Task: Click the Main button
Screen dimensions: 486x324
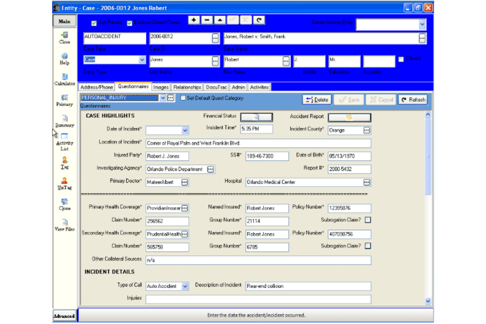Action: (64, 21)
